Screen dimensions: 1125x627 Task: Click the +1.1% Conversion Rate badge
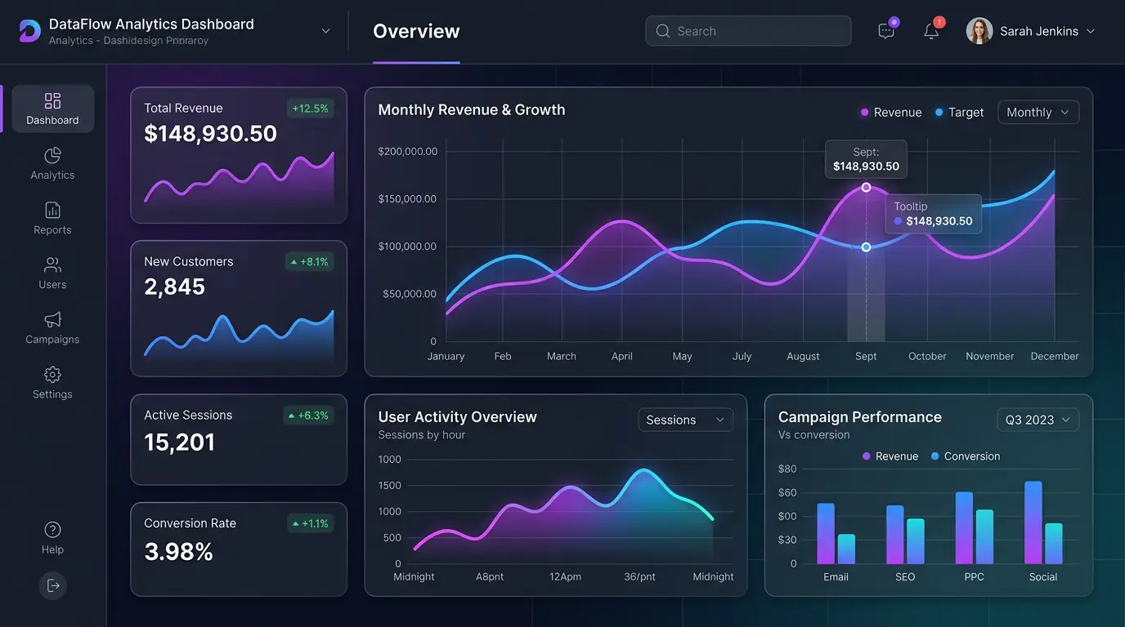(x=310, y=523)
